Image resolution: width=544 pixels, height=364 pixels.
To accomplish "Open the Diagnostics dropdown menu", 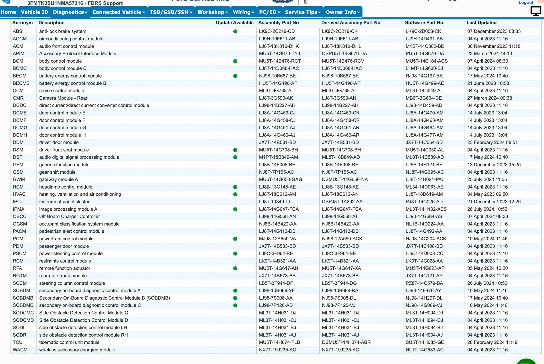I will pos(70,12).
